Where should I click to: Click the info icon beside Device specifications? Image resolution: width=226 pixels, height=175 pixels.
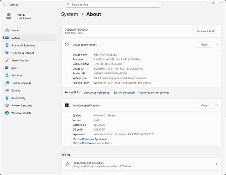(67, 44)
